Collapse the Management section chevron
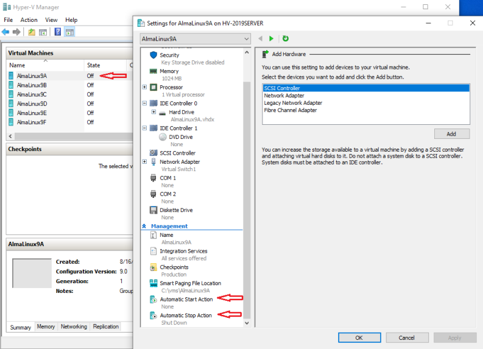The height and width of the screenshot is (349, 483). (x=144, y=226)
